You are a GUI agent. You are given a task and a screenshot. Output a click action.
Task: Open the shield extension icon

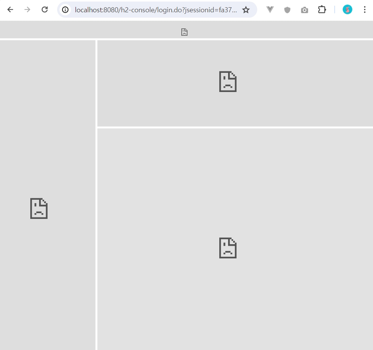(x=288, y=10)
